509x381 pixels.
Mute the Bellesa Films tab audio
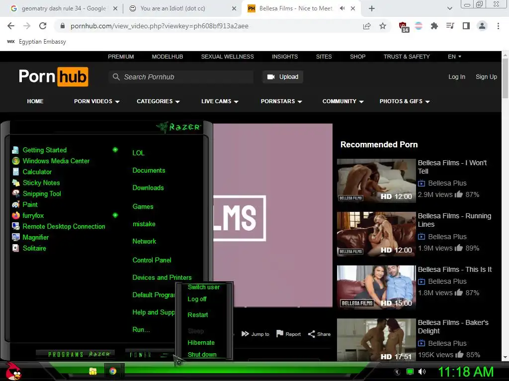click(342, 8)
